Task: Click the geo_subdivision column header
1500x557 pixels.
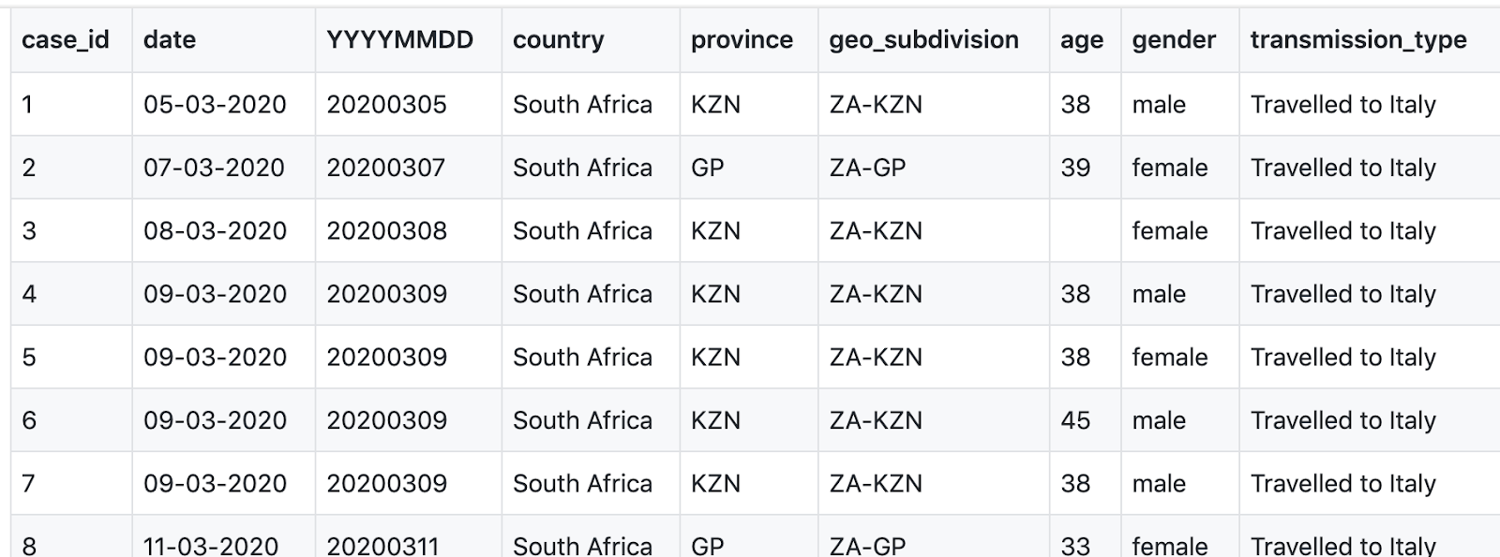Action: [923, 40]
